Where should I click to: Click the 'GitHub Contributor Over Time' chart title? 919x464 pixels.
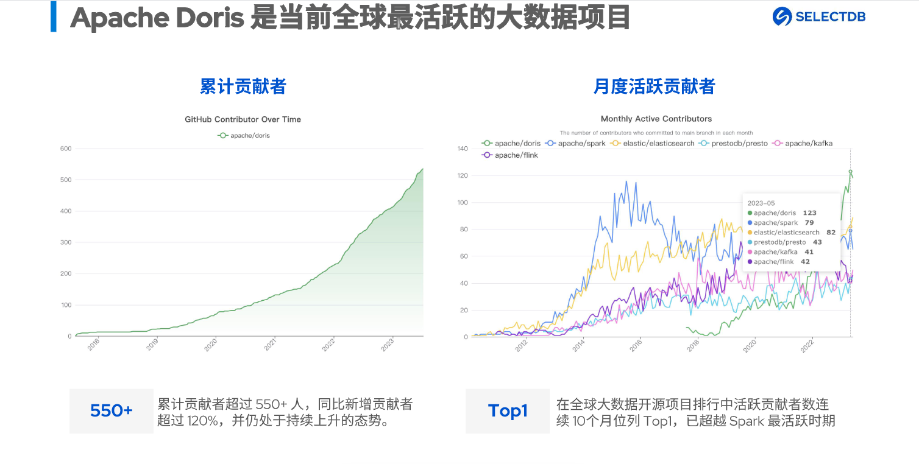point(243,119)
